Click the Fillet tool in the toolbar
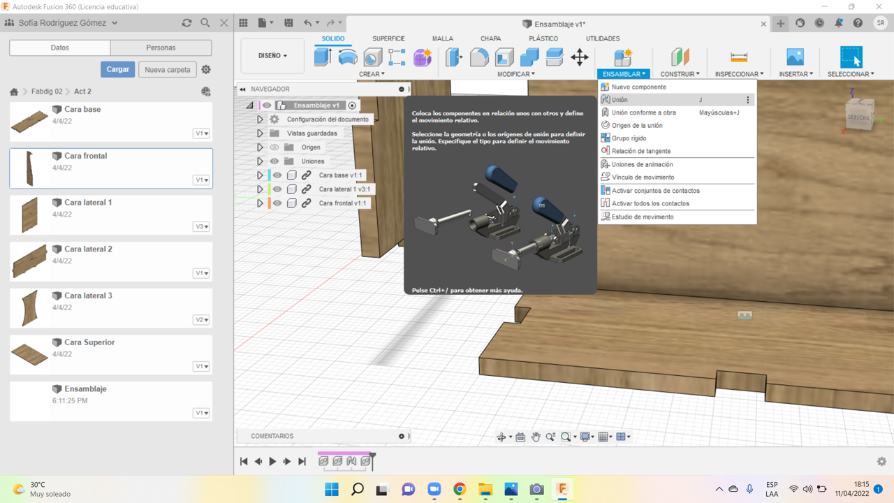The image size is (894, 503). pyautogui.click(x=479, y=57)
